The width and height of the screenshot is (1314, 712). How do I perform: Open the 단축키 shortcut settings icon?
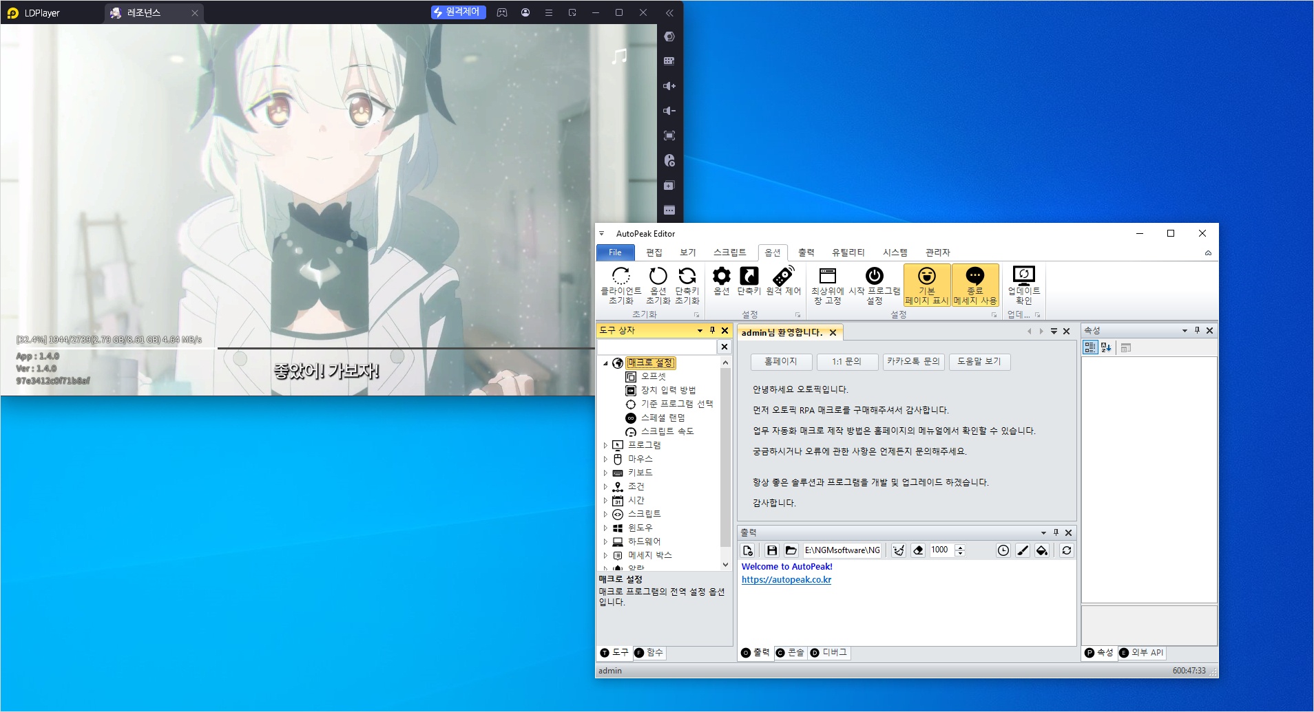(x=749, y=277)
